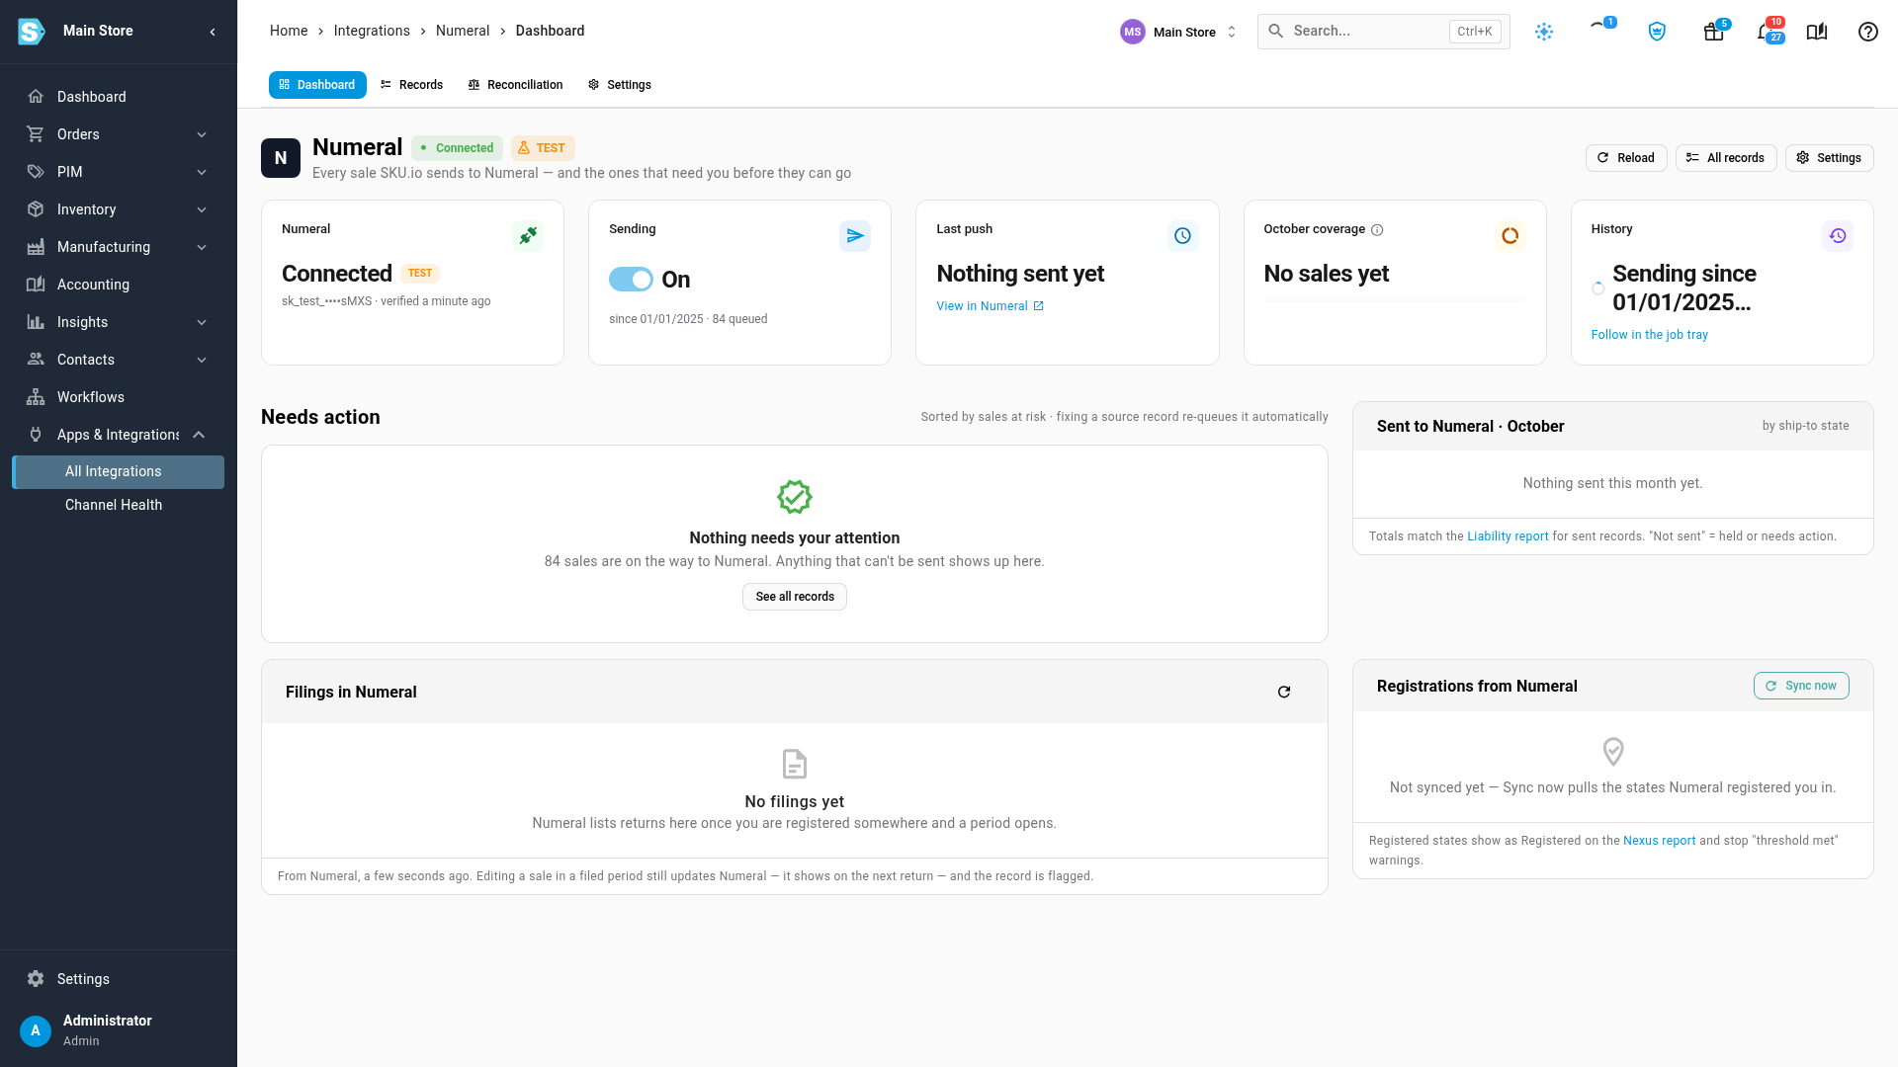Viewport: 1898px width, 1067px height.
Task: Refresh Filings in Numeral with reload icon
Action: click(x=1284, y=692)
